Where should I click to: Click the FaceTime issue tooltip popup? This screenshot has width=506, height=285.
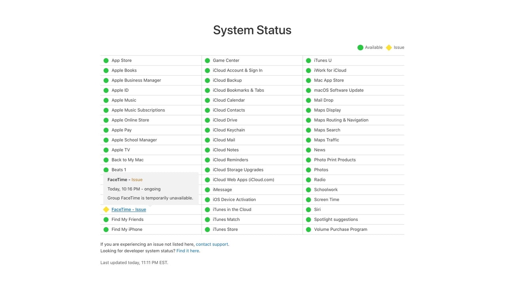coord(151,188)
